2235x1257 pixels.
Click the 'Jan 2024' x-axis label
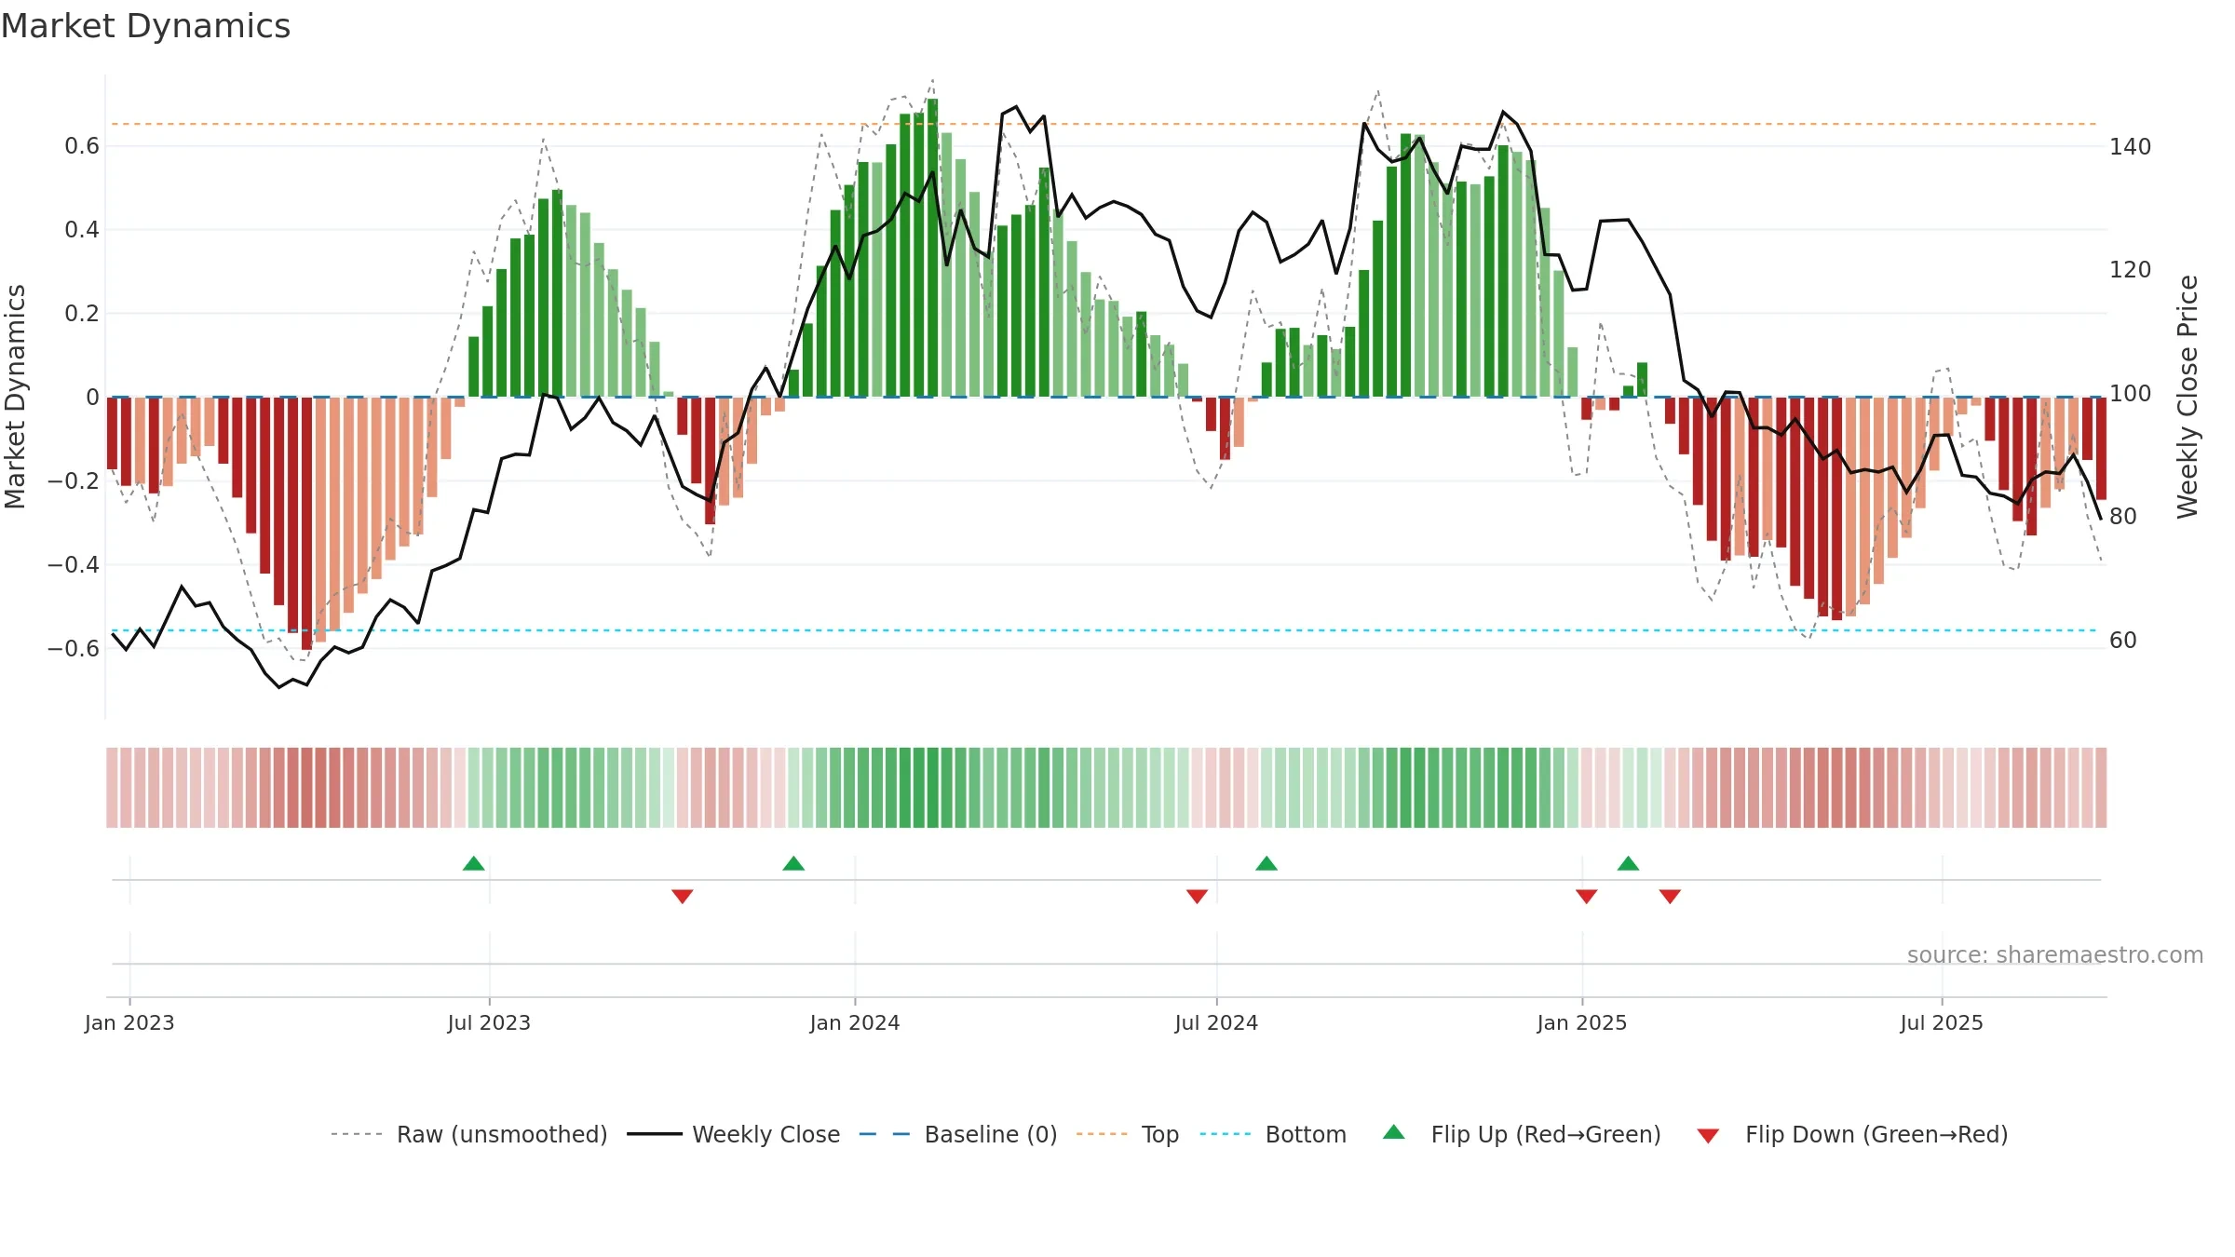(855, 1022)
